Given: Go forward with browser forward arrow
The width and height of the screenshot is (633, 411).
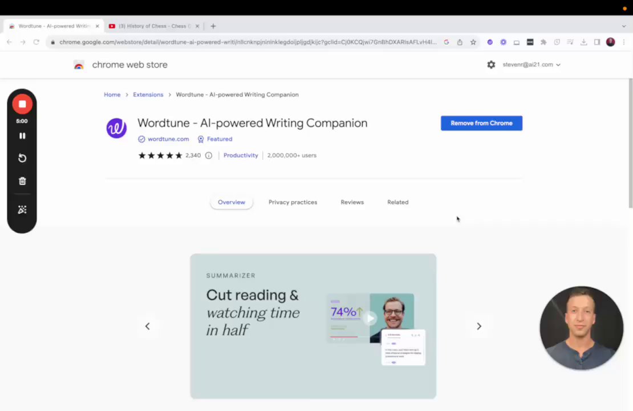Looking at the screenshot, I should [23, 42].
